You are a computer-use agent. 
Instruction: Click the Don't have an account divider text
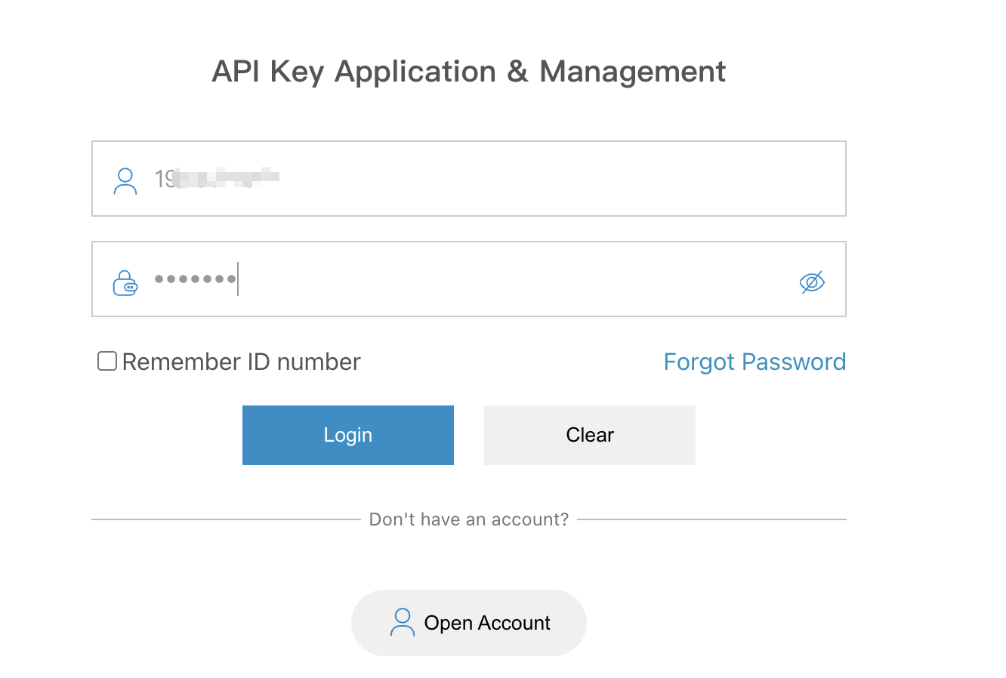coord(468,519)
